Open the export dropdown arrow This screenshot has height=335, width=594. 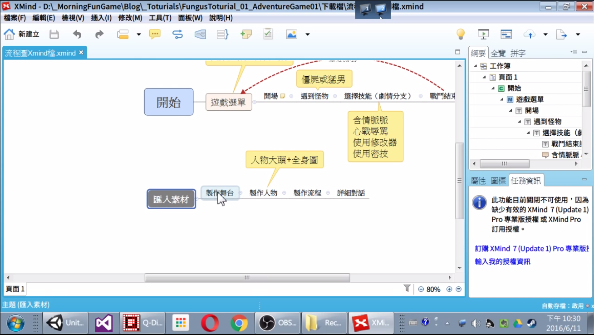coord(578,34)
